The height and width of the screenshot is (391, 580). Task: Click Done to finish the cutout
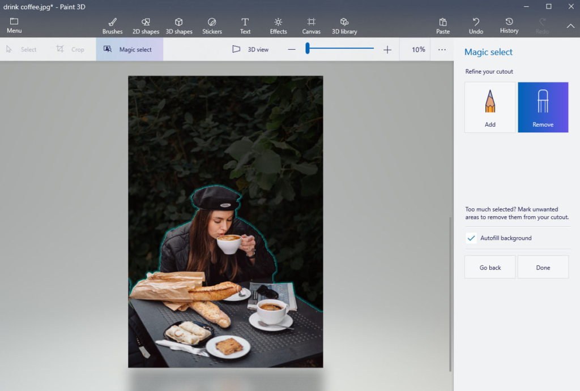click(x=543, y=267)
